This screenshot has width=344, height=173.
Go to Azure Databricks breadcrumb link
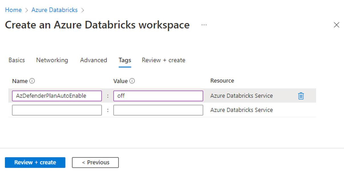coord(54,10)
